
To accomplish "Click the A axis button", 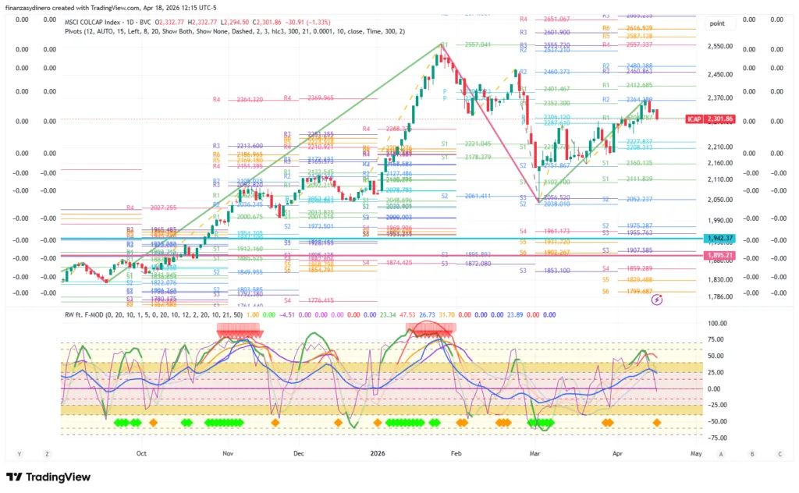I will point(721,453).
